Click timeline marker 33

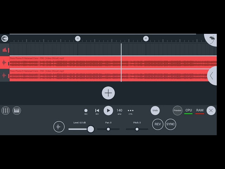coord(78,38)
